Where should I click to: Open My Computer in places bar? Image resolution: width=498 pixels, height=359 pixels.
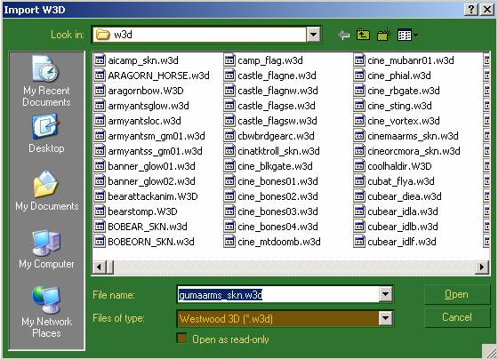[46, 249]
